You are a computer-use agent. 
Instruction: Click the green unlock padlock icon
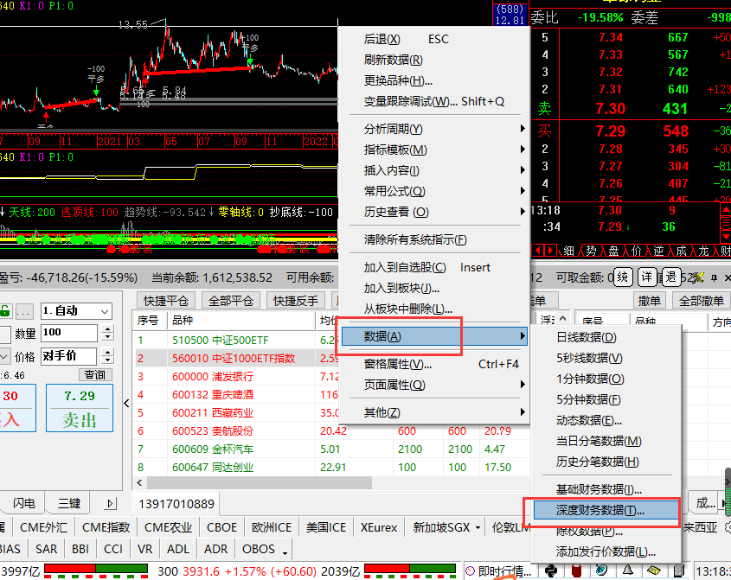(x=5, y=311)
